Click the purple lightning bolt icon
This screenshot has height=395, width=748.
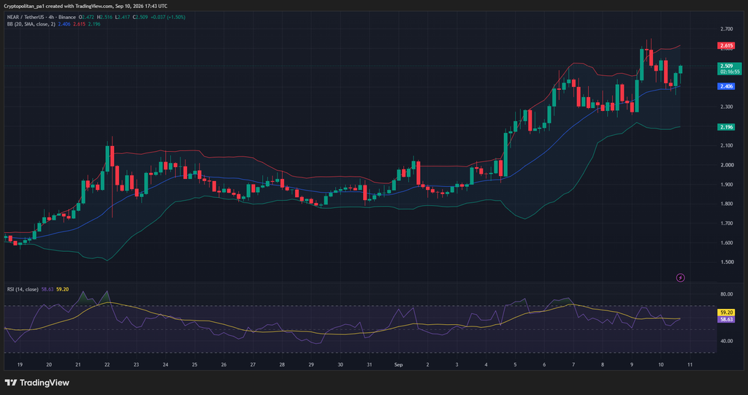[x=681, y=277]
